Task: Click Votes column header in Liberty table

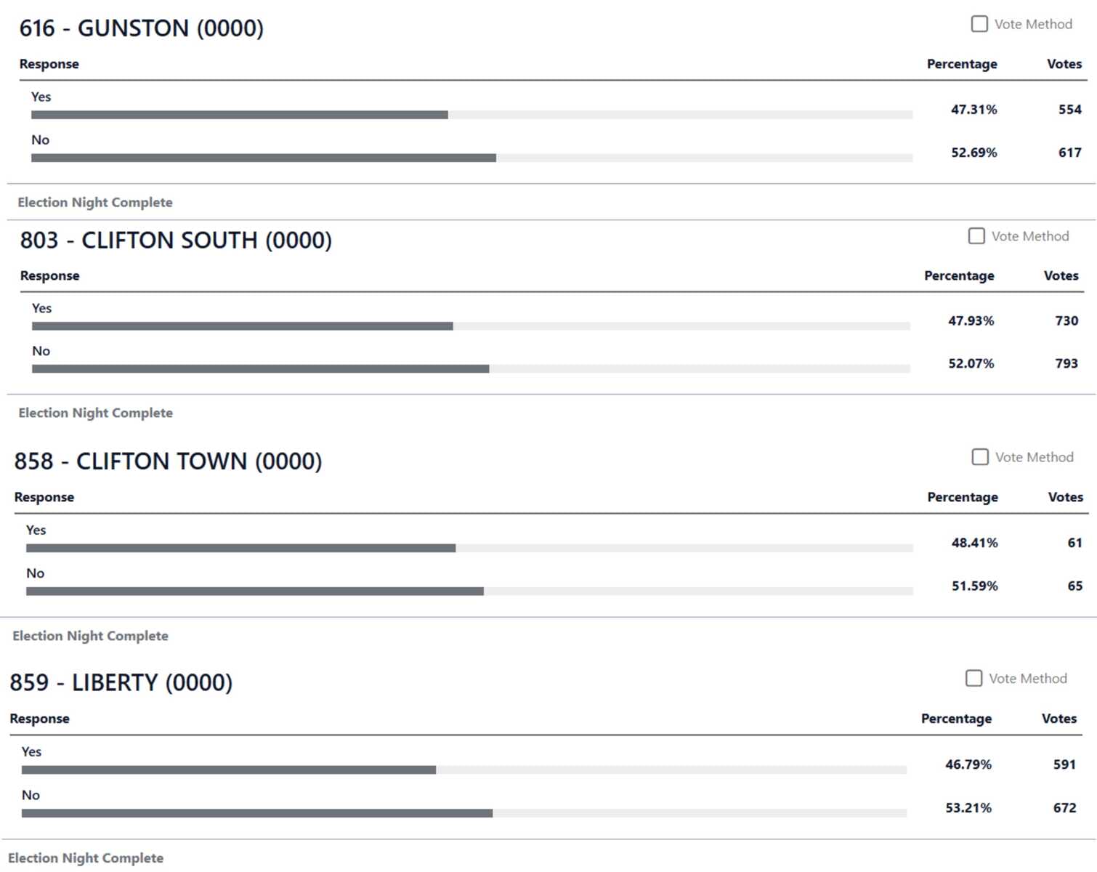Action: 1058,719
